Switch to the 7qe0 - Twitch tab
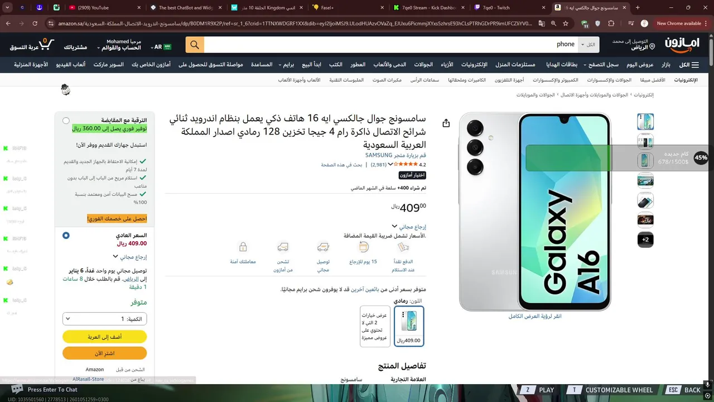The image size is (714, 402). click(510, 7)
